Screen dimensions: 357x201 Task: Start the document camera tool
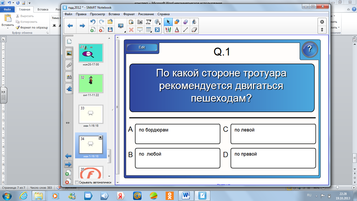click(x=149, y=22)
